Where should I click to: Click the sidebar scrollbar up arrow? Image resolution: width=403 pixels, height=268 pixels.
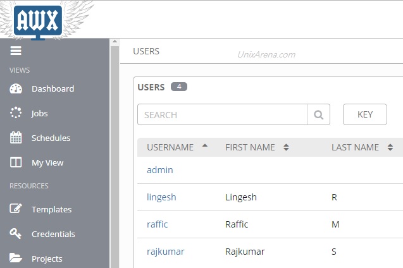pos(115,42)
